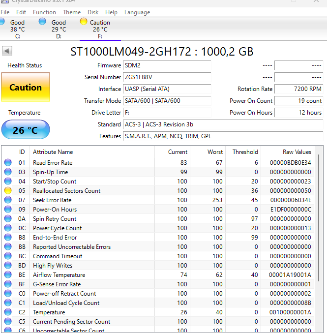Click the Interface field UASP (Serial ATA)

[x=167, y=89]
